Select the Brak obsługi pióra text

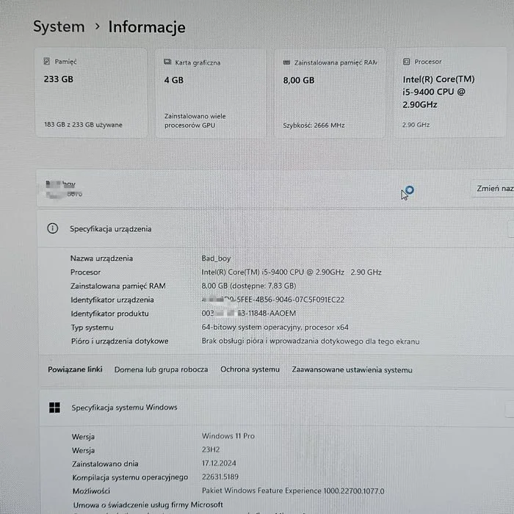click(x=311, y=341)
